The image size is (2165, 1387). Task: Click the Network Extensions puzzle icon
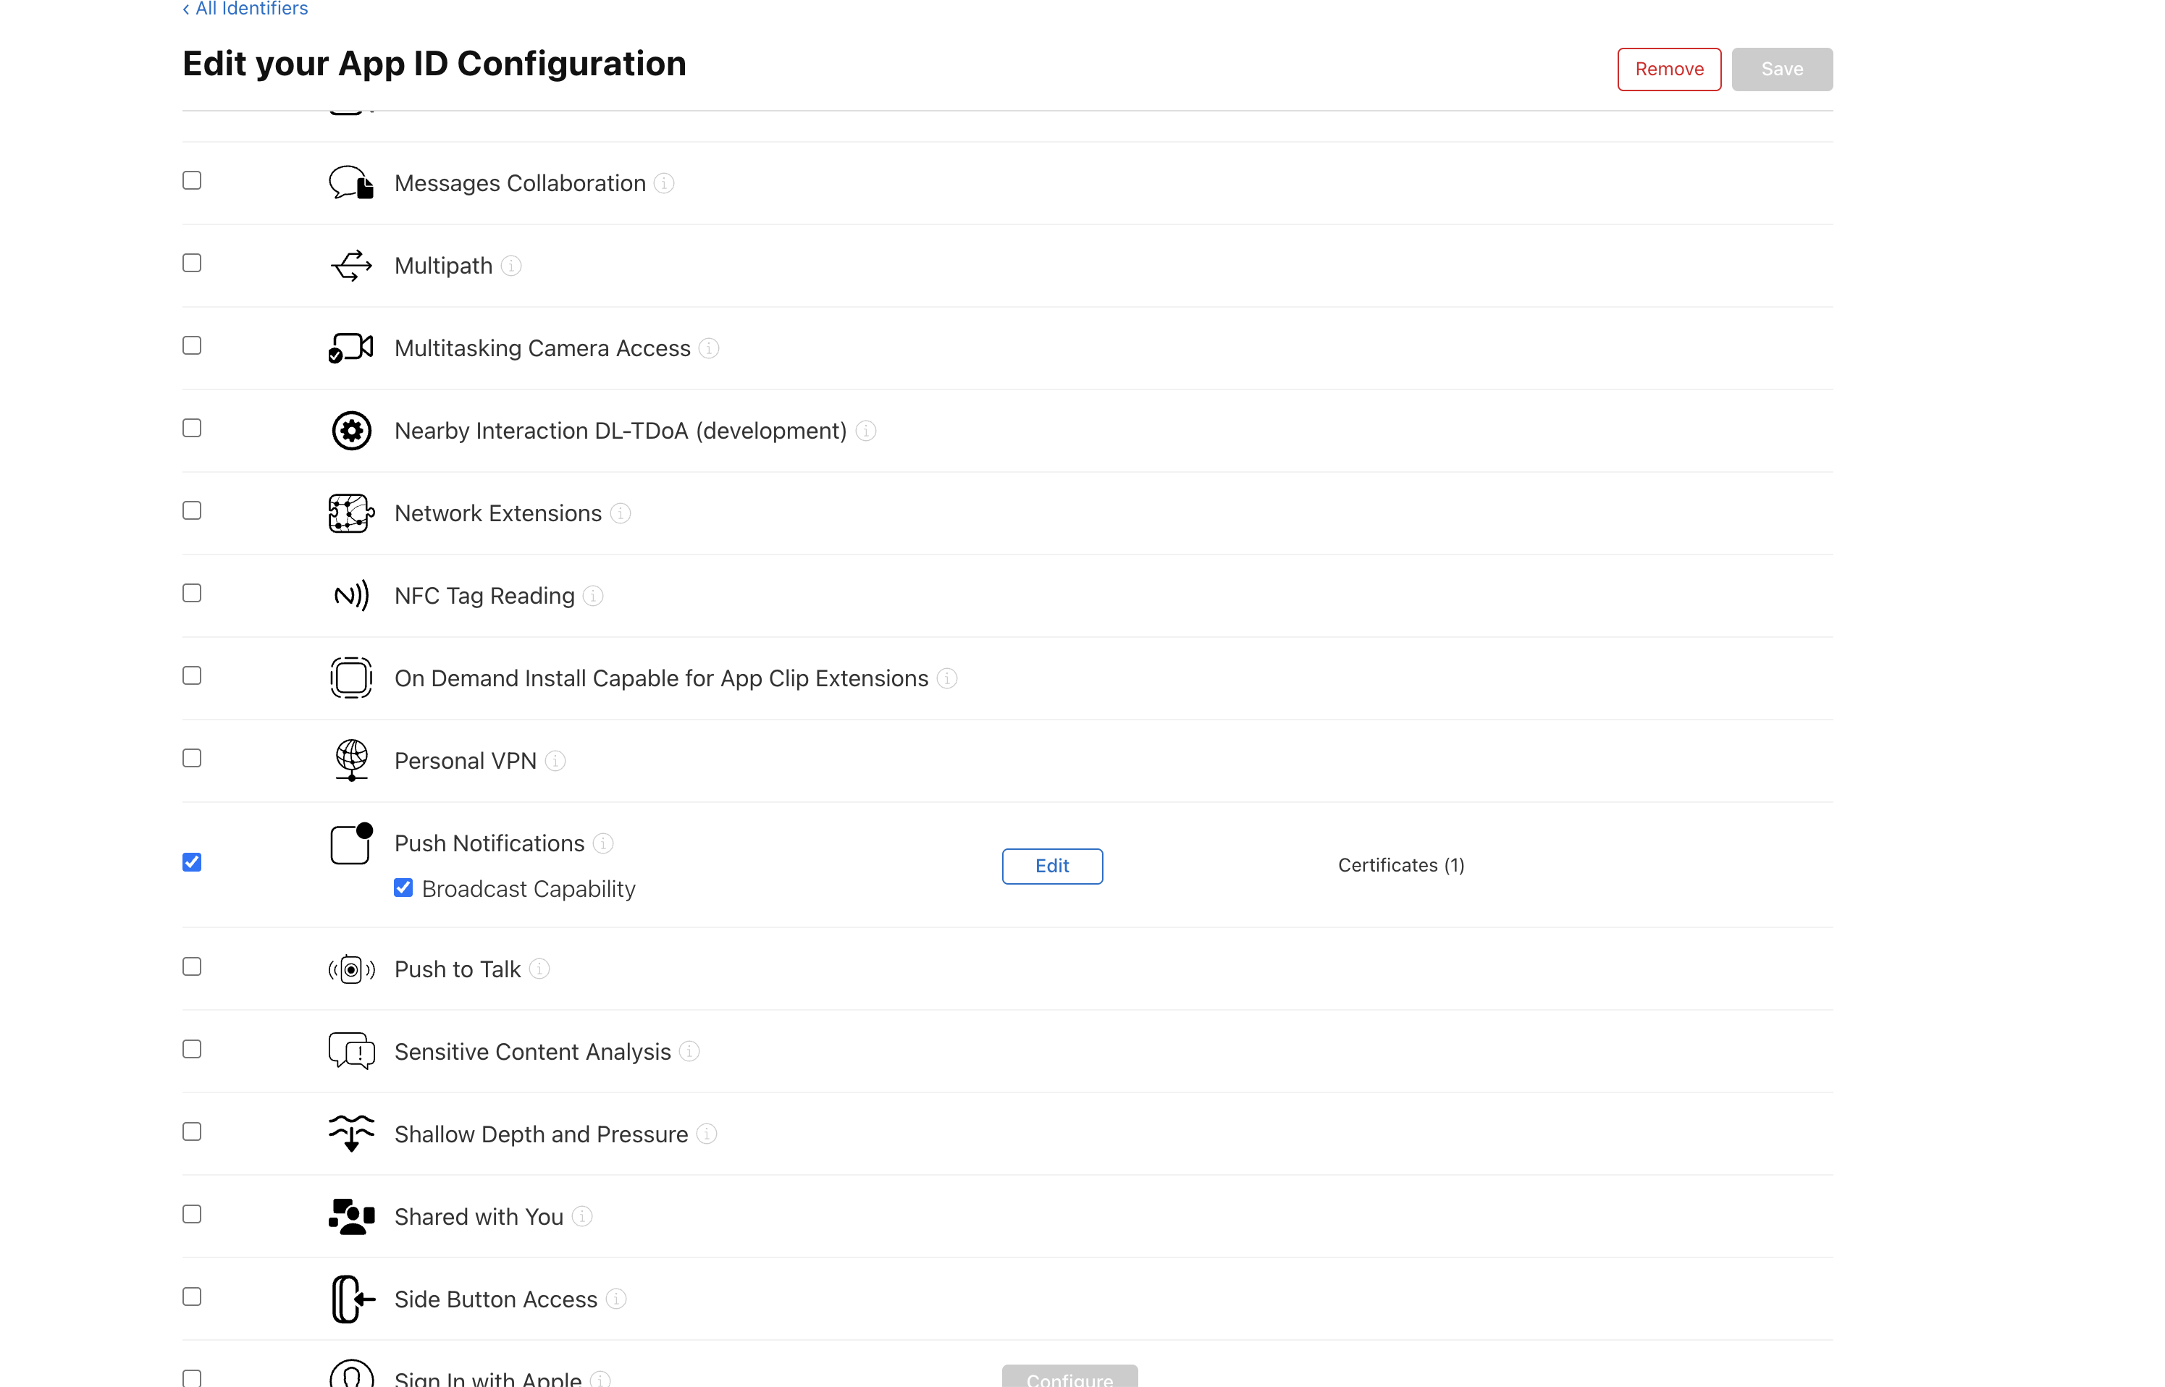click(x=350, y=513)
